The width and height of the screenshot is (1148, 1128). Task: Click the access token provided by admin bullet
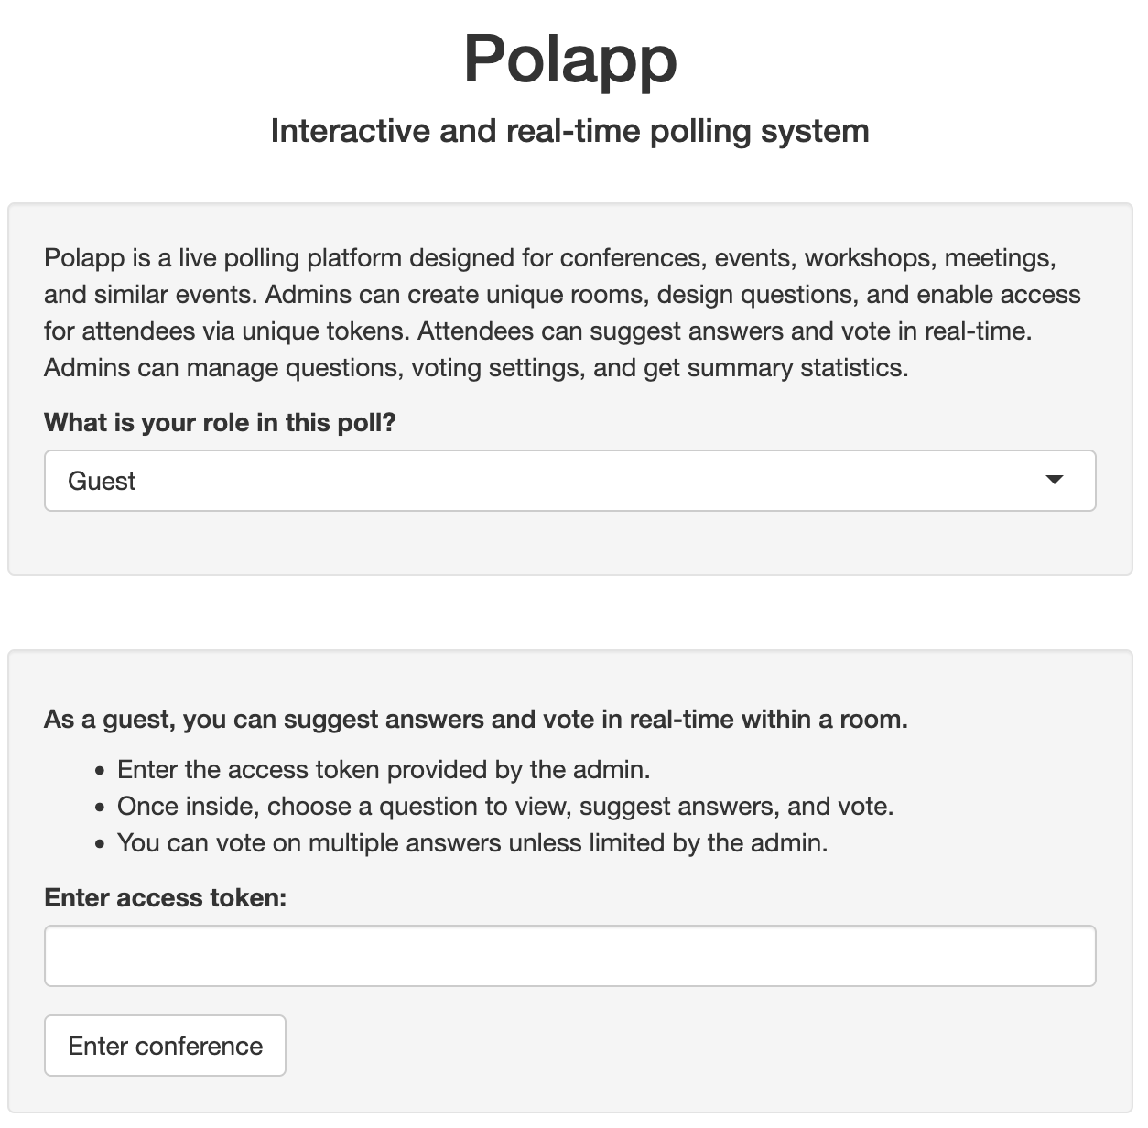tap(384, 769)
